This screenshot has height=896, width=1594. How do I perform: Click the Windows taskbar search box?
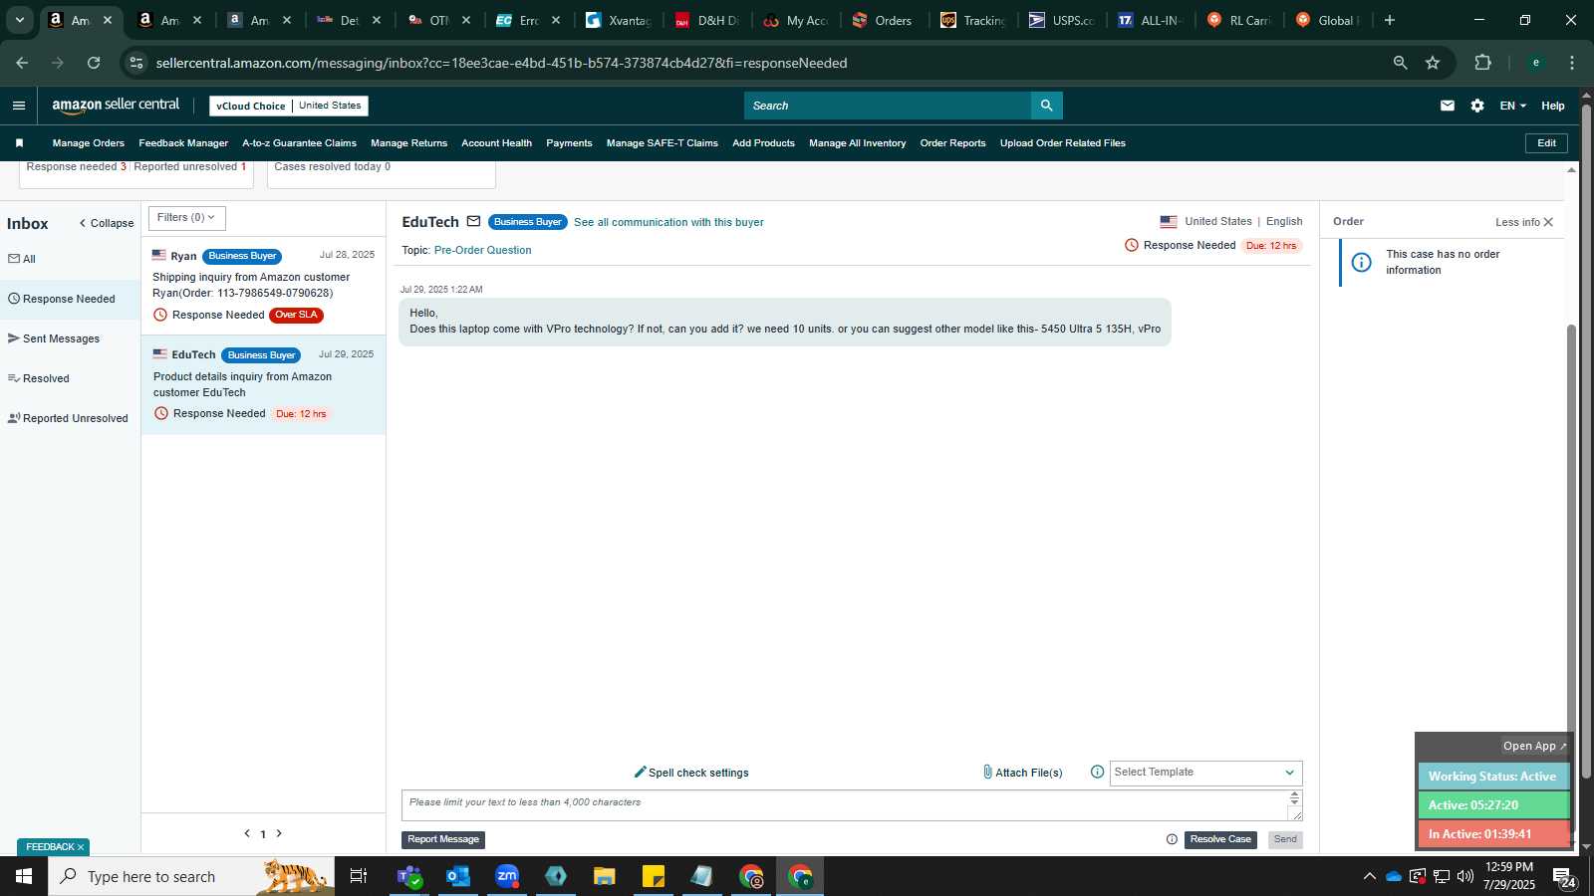click(x=191, y=876)
